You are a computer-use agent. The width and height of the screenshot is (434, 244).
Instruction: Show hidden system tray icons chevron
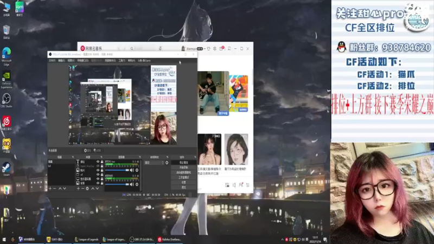point(282,240)
